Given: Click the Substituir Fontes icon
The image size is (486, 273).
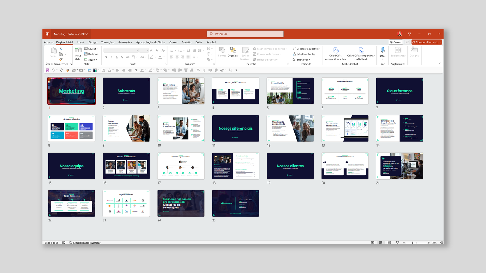Looking at the screenshot, I should tap(294, 54).
